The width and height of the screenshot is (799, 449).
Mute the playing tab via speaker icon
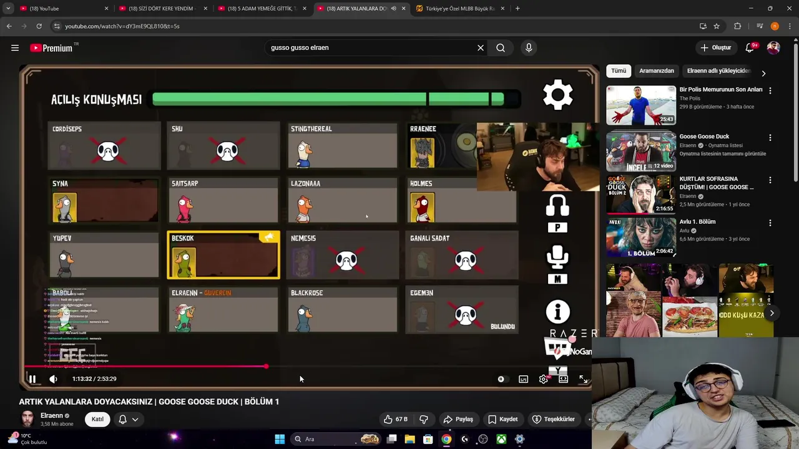393,9
